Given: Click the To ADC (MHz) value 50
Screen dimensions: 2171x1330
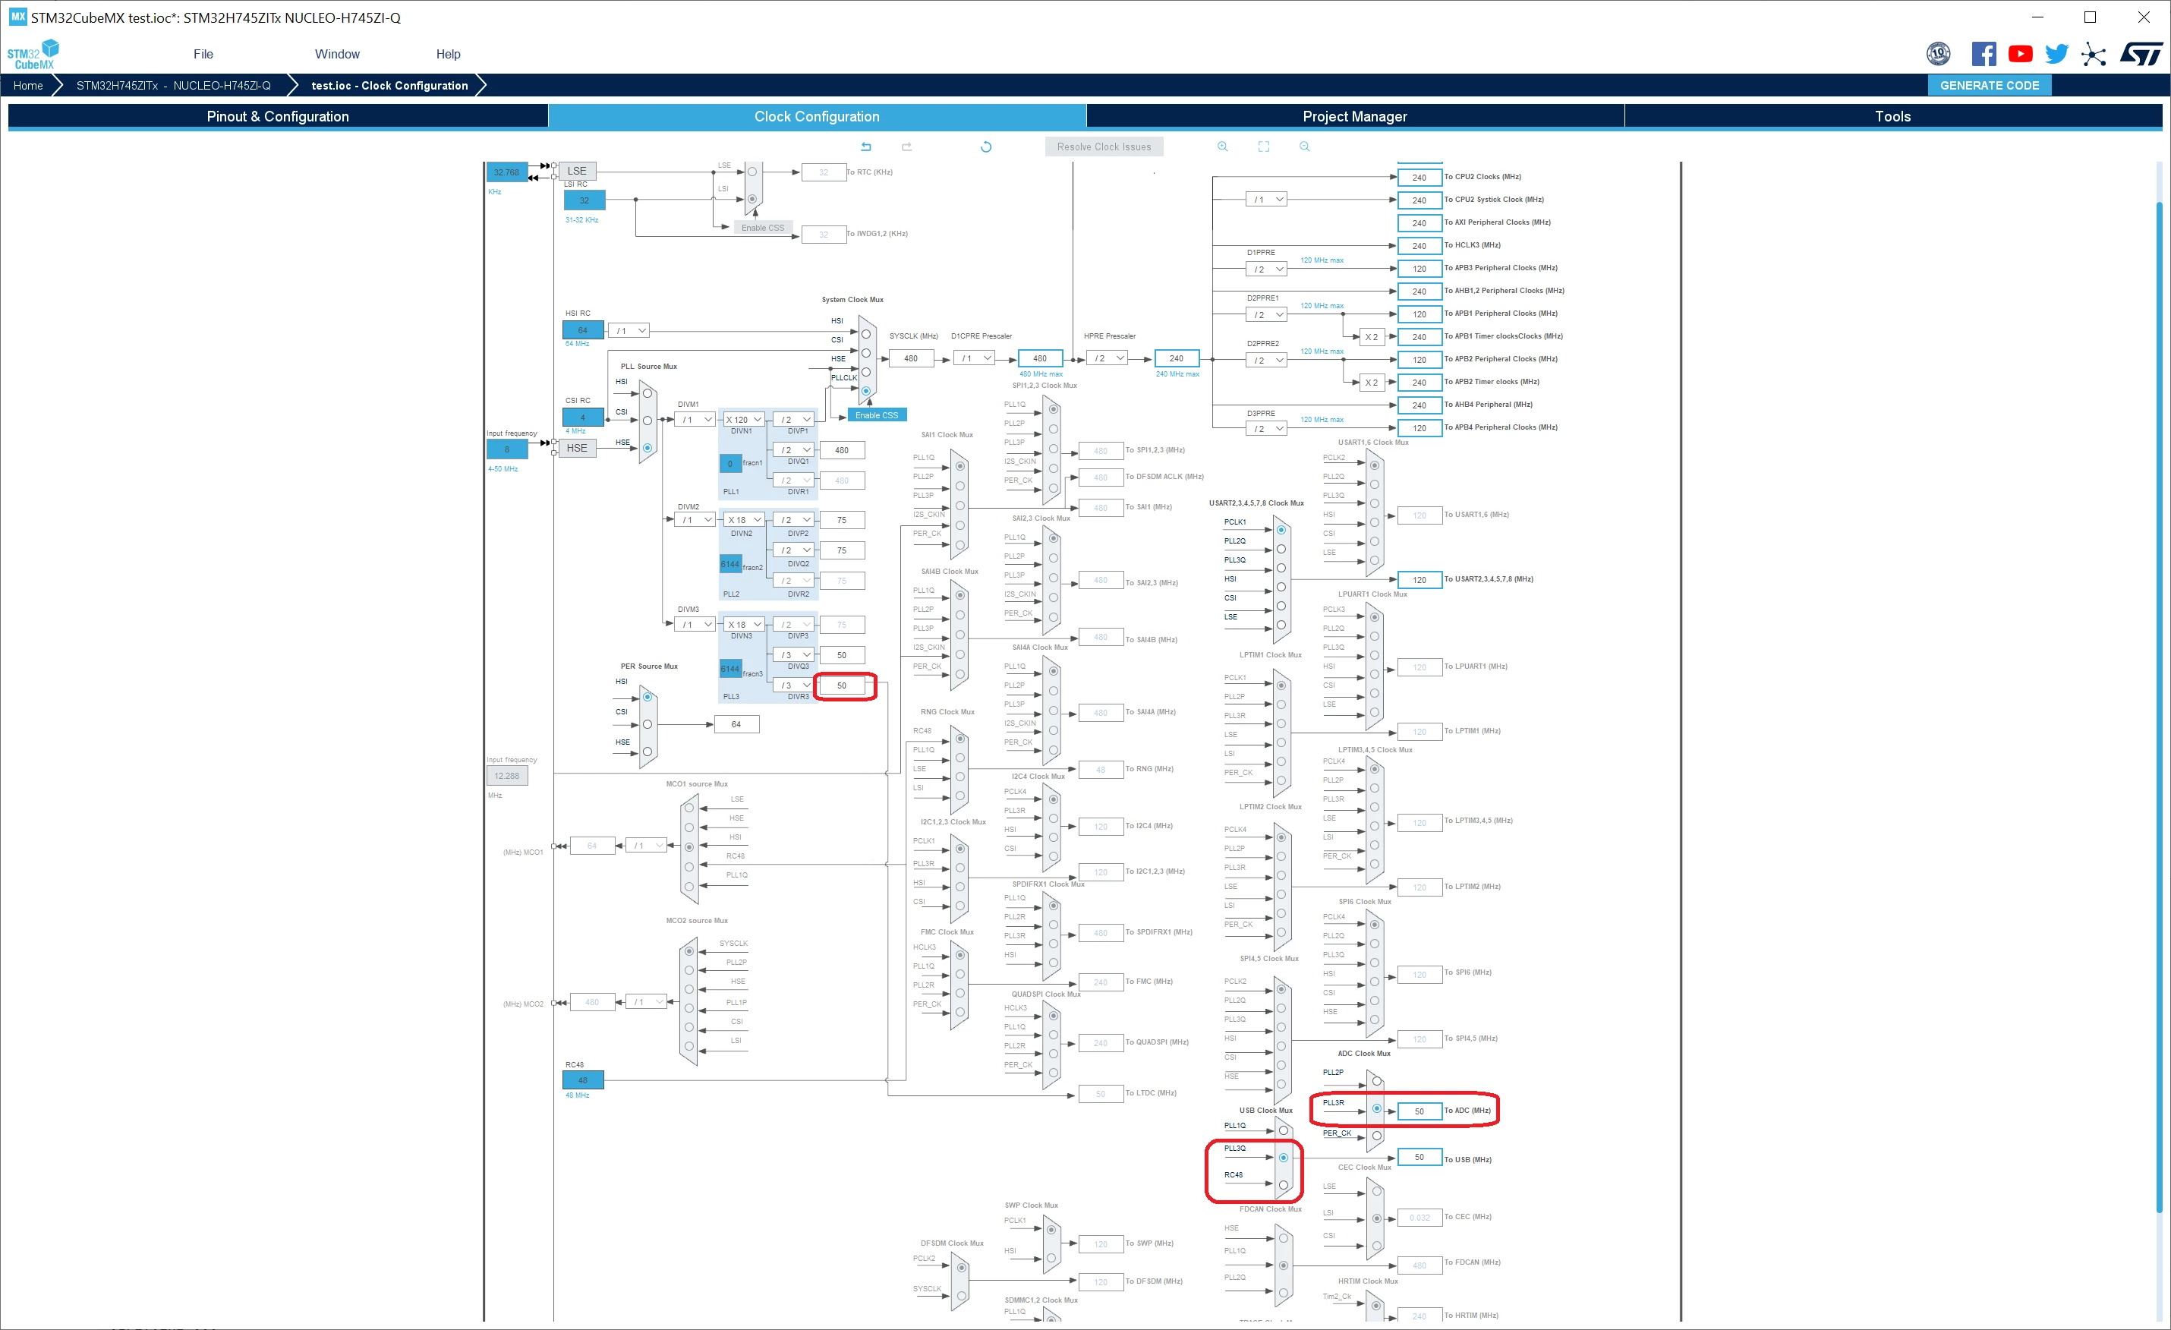Looking at the screenshot, I should coord(1419,1111).
